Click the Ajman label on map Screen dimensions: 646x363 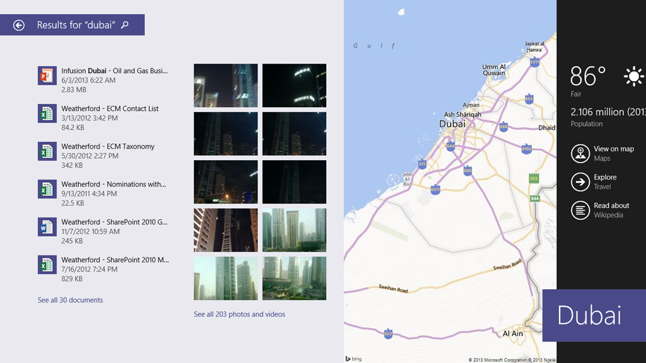(x=471, y=105)
